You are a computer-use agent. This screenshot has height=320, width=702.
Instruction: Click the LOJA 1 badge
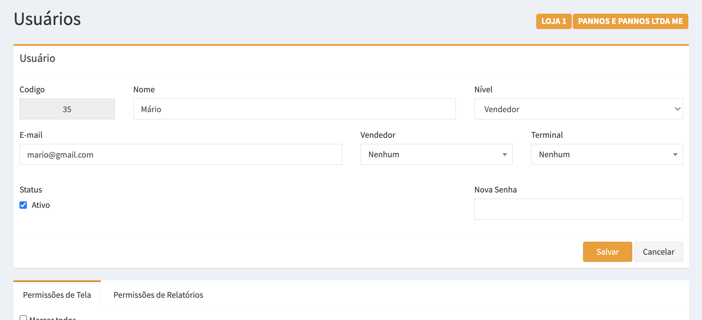click(553, 21)
